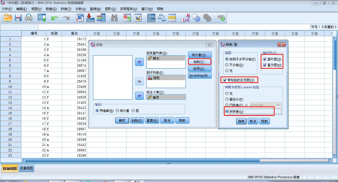Click the arrow button beside 因变量列表
The height and width of the screenshot is (182, 338).
(x=139, y=62)
